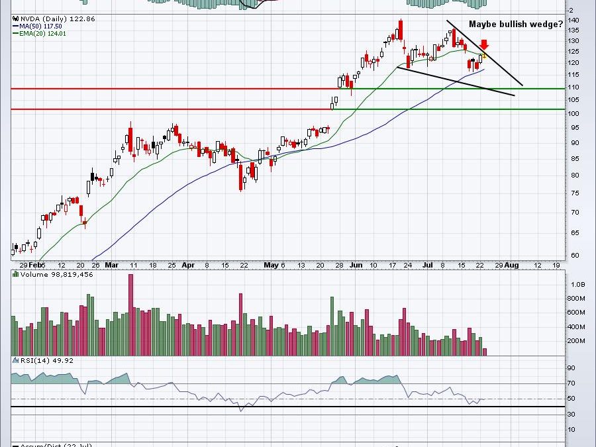Click the 100 price axis label
This screenshot has width=596, height=447.
coord(573,113)
